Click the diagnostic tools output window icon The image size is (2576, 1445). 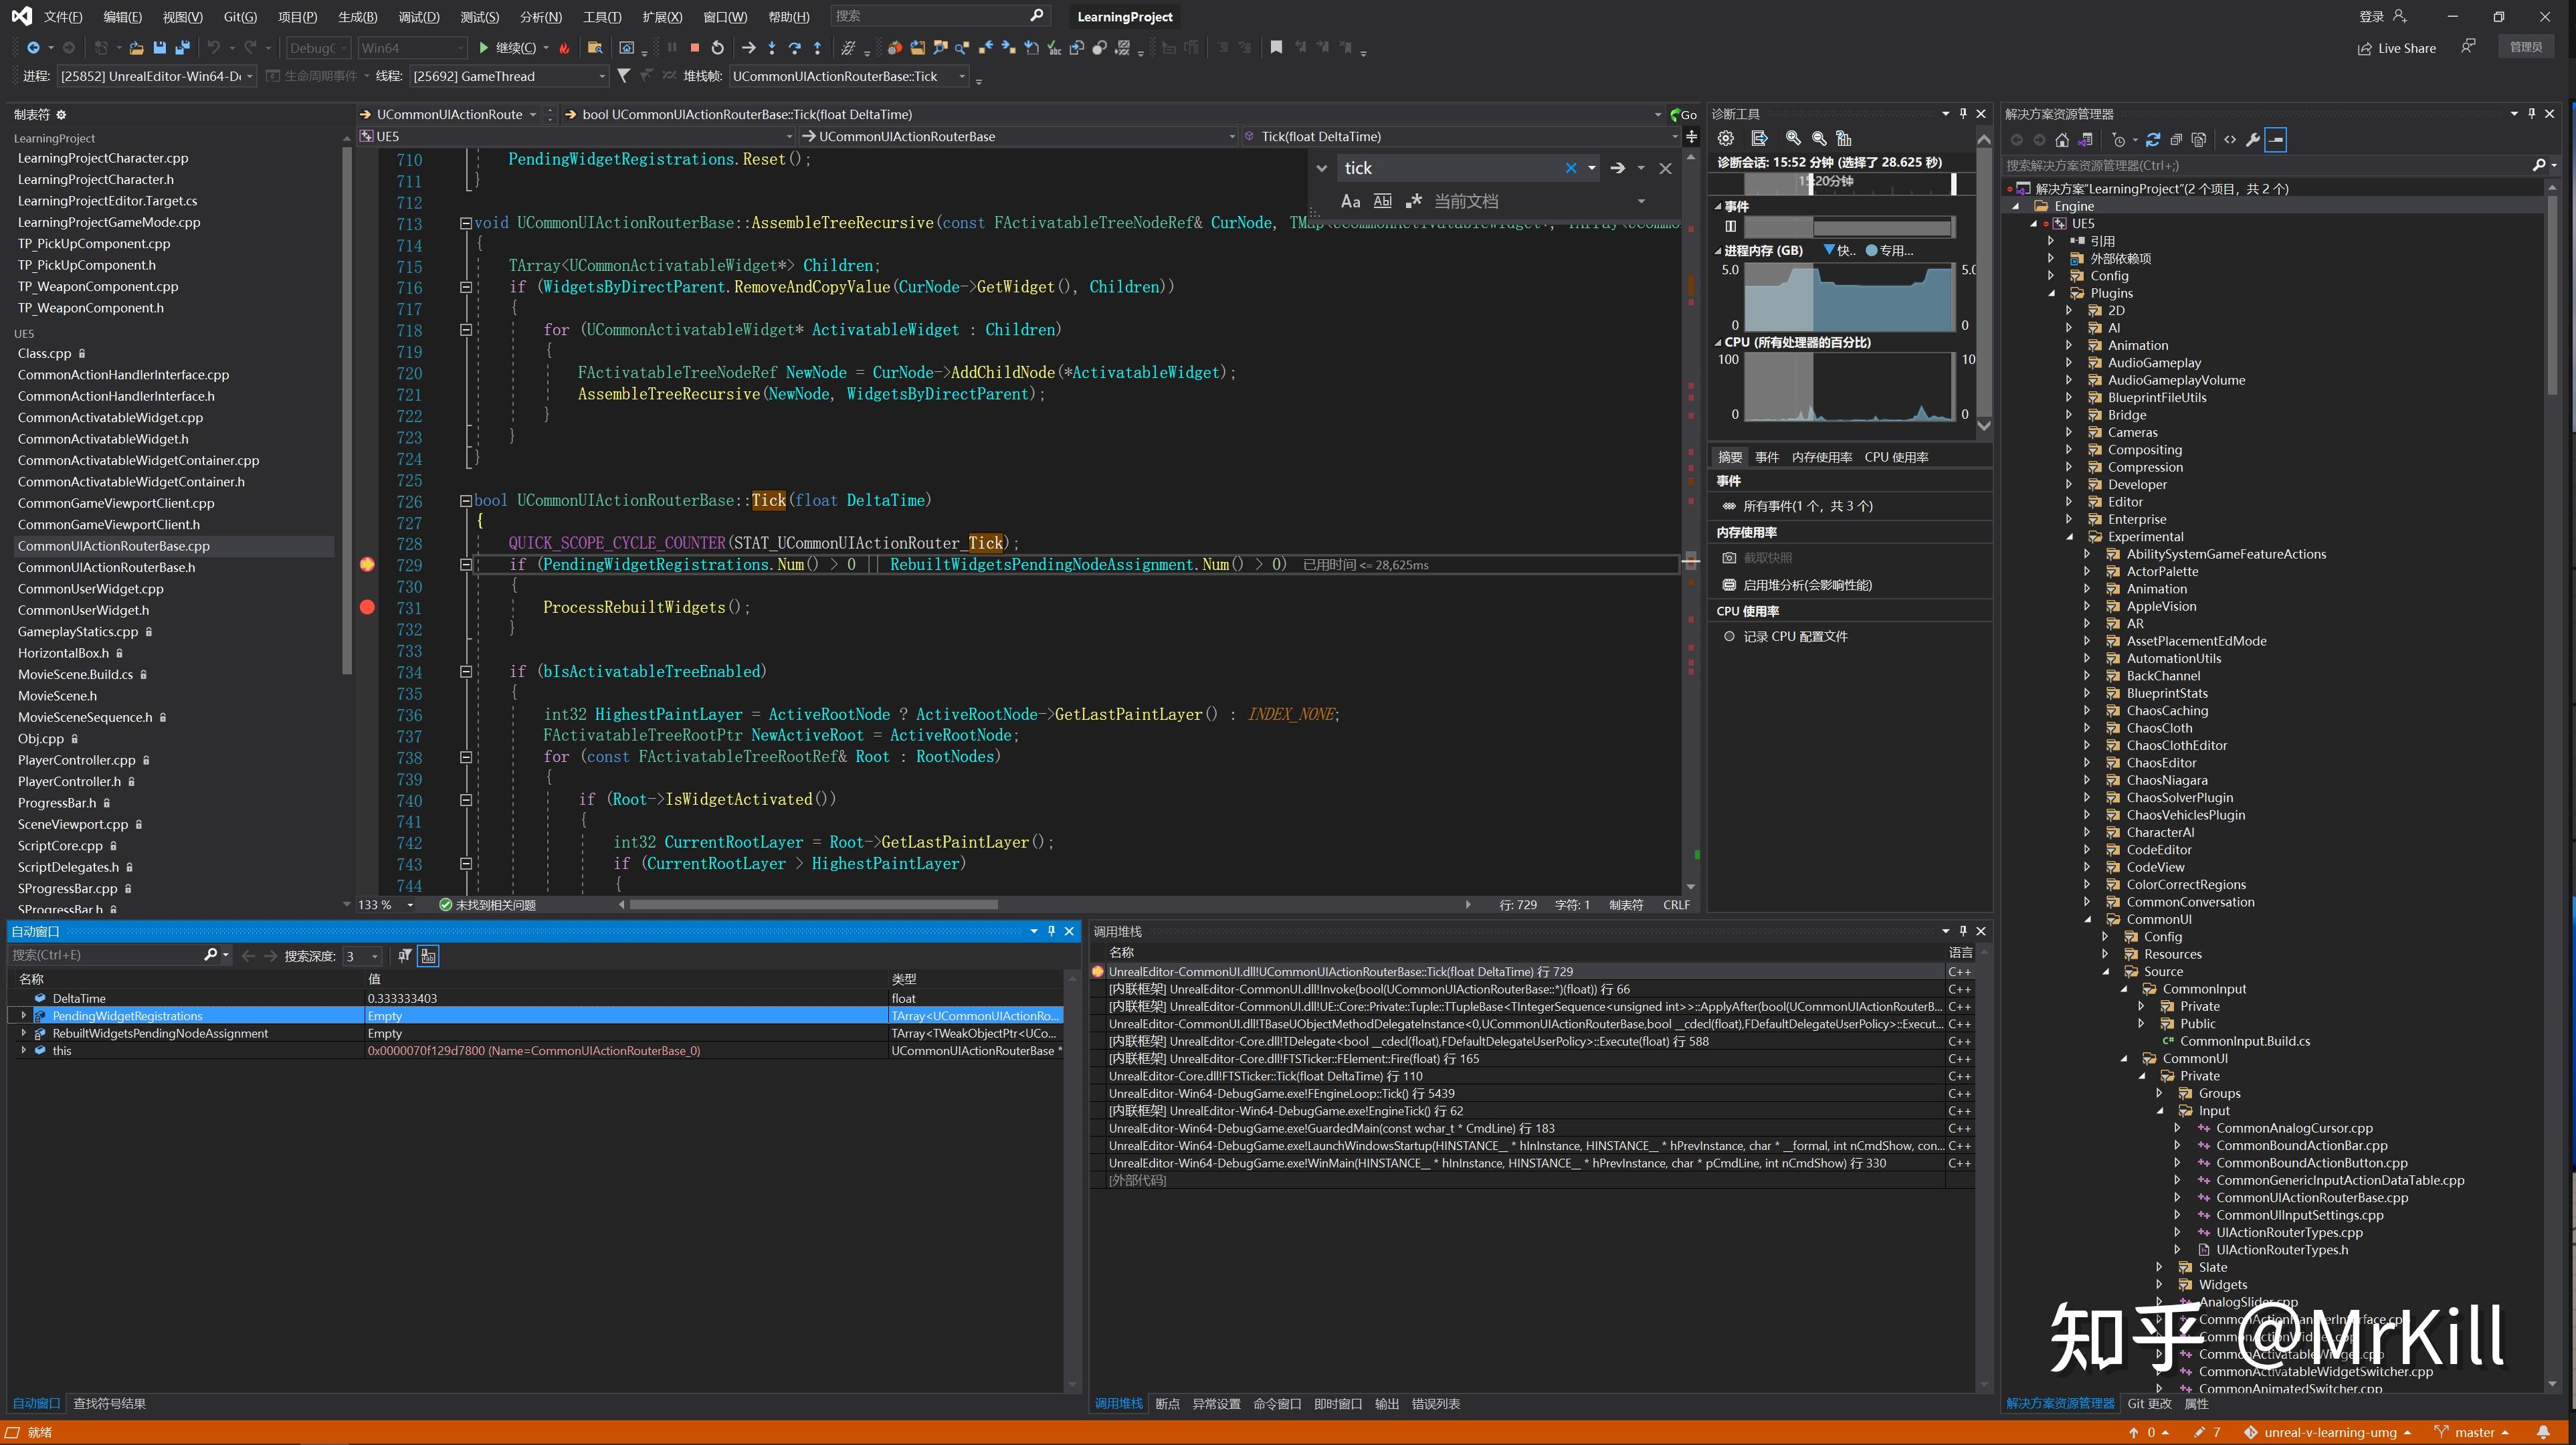[x=1760, y=138]
